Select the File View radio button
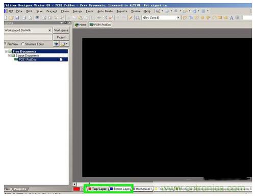 click(5, 44)
